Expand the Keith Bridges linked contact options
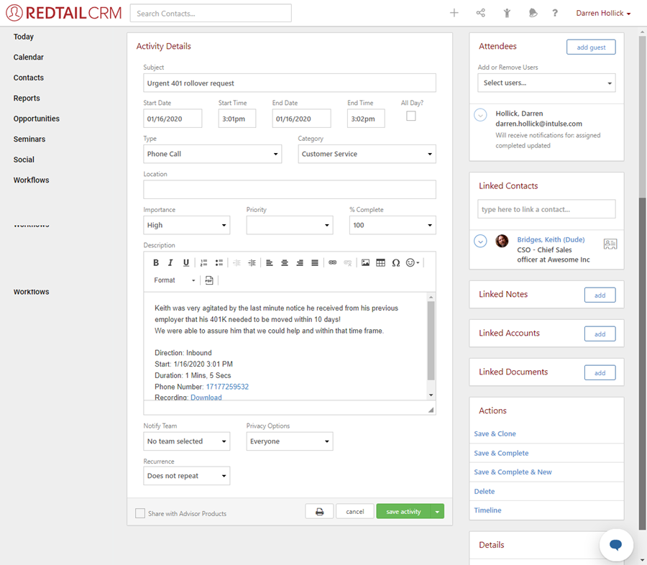 [480, 241]
